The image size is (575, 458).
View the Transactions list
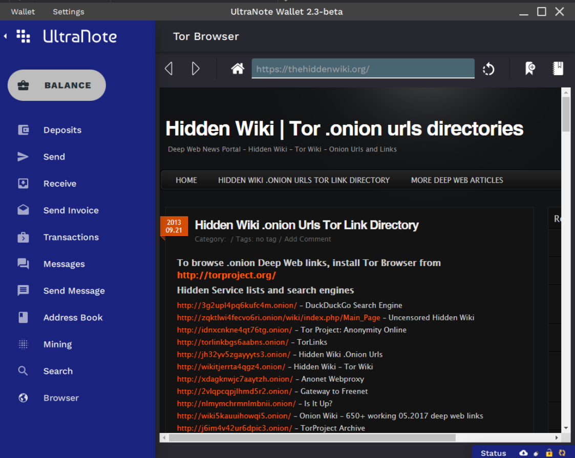71,237
